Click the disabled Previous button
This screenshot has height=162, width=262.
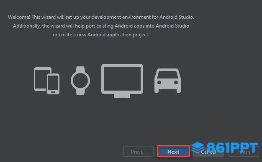point(138,152)
